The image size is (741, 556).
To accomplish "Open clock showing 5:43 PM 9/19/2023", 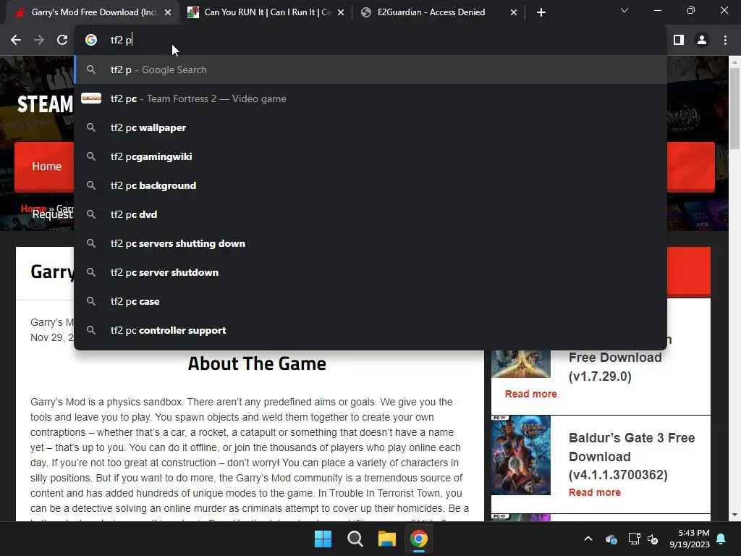I will 690,539.
